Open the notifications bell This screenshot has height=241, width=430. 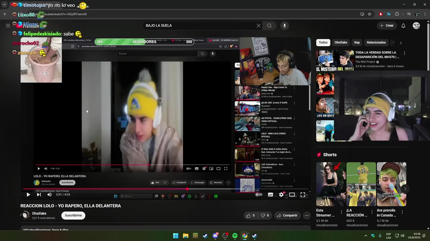[403, 26]
